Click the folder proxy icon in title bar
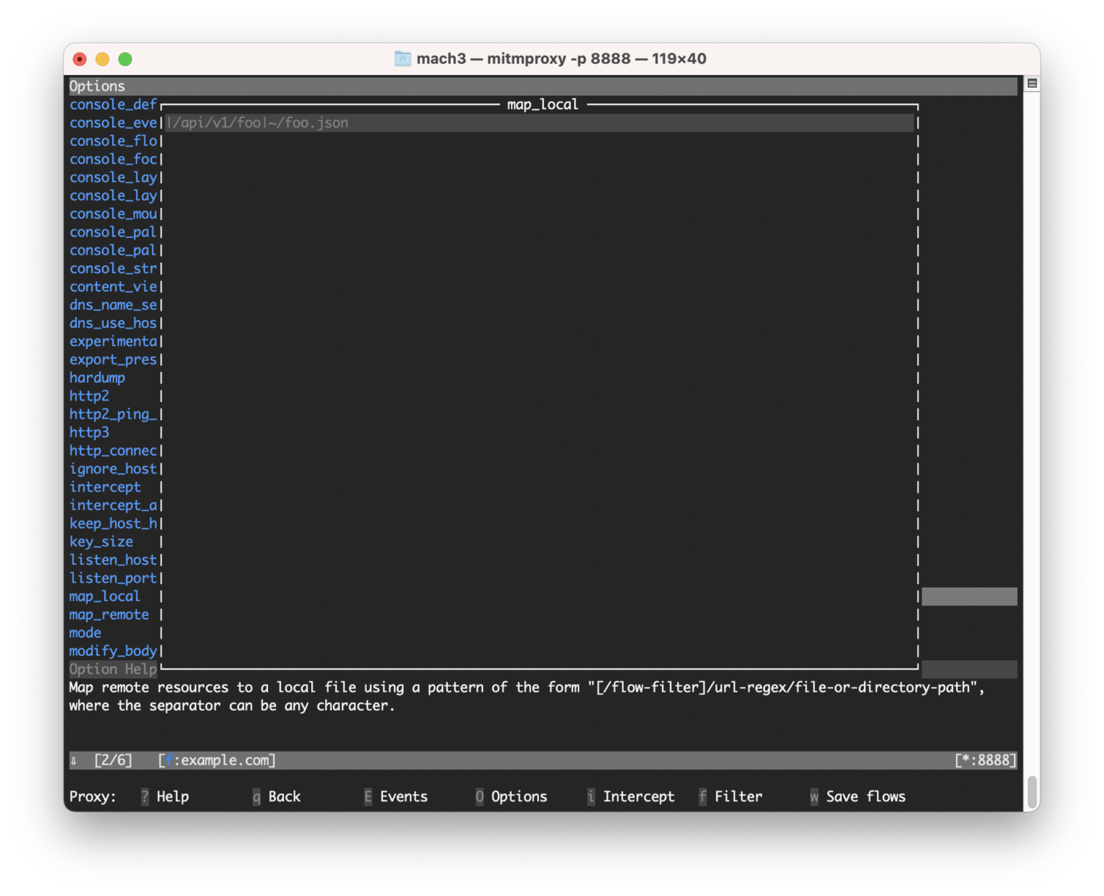The width and height of the screenshot is (1104, 896). [402, 58]
